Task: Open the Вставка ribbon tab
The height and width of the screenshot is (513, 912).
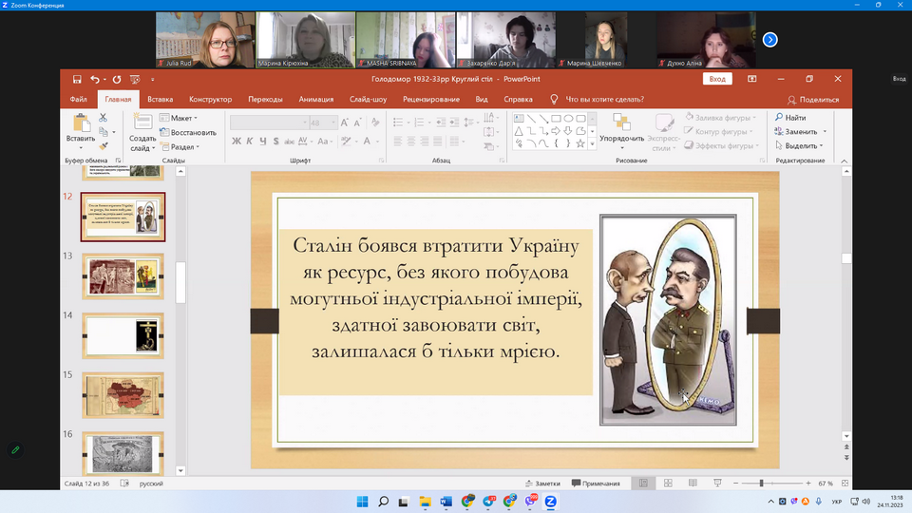Action: (160, 99)
